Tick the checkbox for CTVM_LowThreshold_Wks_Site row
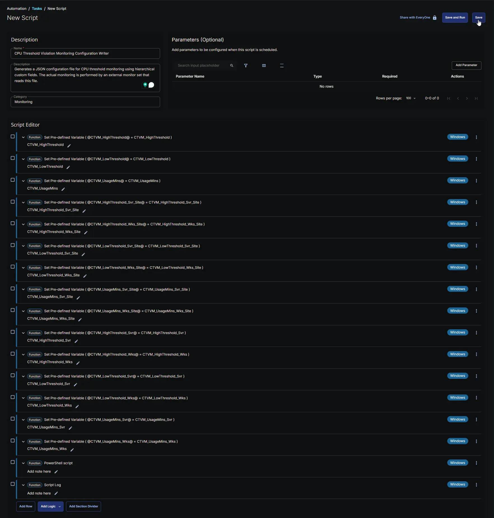This screenshot has width=494, height=518. pos(13,267)
